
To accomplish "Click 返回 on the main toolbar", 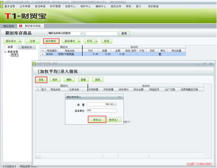I will (107, 41).
